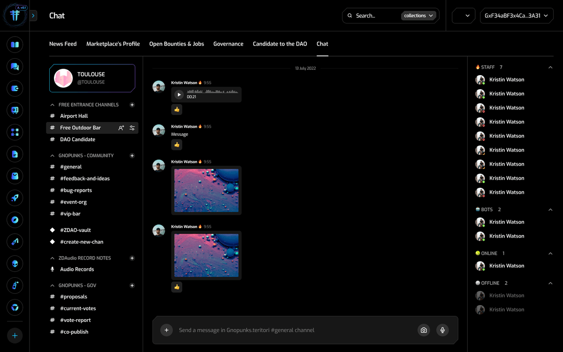The height and width of the screenshot is (352, 563).
Task: Toggle thumbs-up reaction on the text message
Action: [x=176, y=145]
